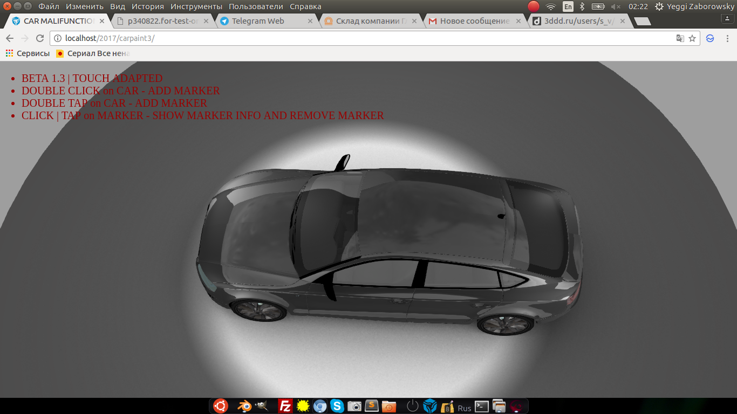Open the Пользователи menu
The width and height of the screenshot is (737, 414).
point(256,6)
